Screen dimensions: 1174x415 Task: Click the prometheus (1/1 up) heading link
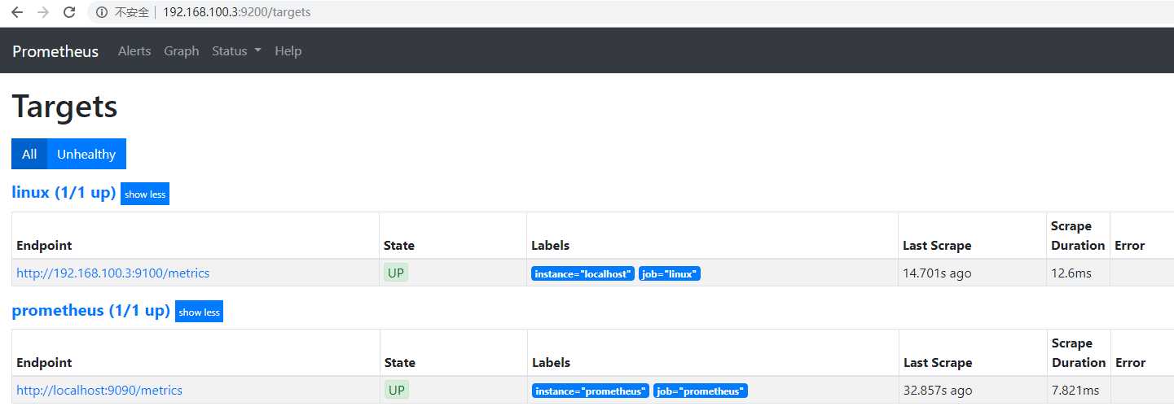(x=90, y=310)
